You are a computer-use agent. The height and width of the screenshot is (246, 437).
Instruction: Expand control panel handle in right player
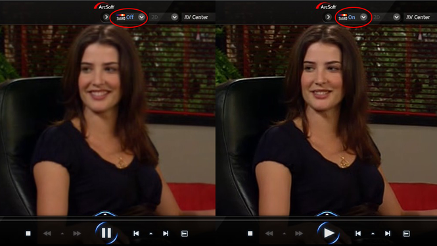pyautogui.click(x=327, y=214)
